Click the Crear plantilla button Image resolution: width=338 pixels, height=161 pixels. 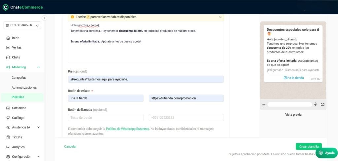click(x=309, y=147)
